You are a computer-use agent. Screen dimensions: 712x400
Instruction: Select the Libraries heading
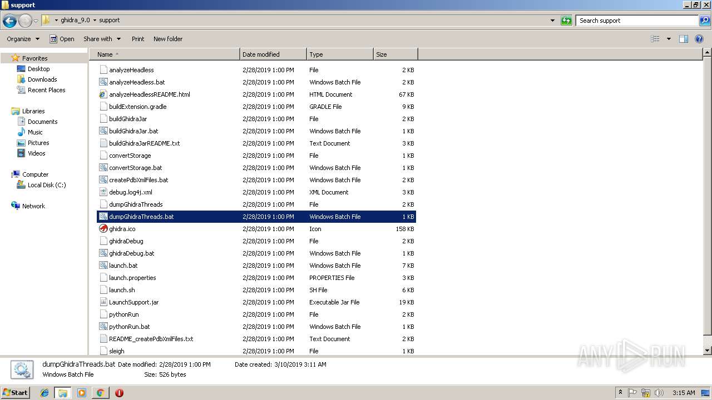coord(33,111)
